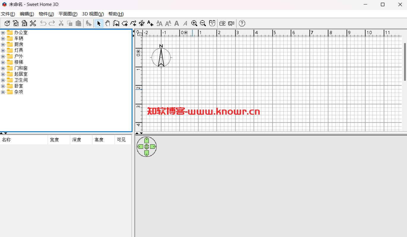Click the 办公室 folder label
Viewport: 407px width, 237px height.
coord(21,33)
